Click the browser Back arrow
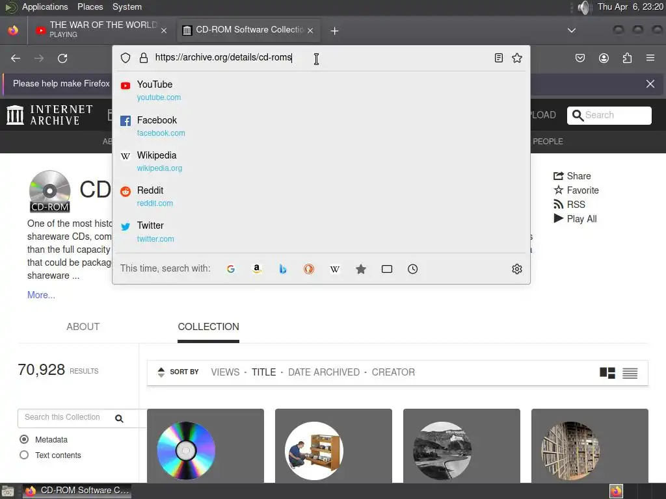The image size is (666, 499). click(16, 58)
